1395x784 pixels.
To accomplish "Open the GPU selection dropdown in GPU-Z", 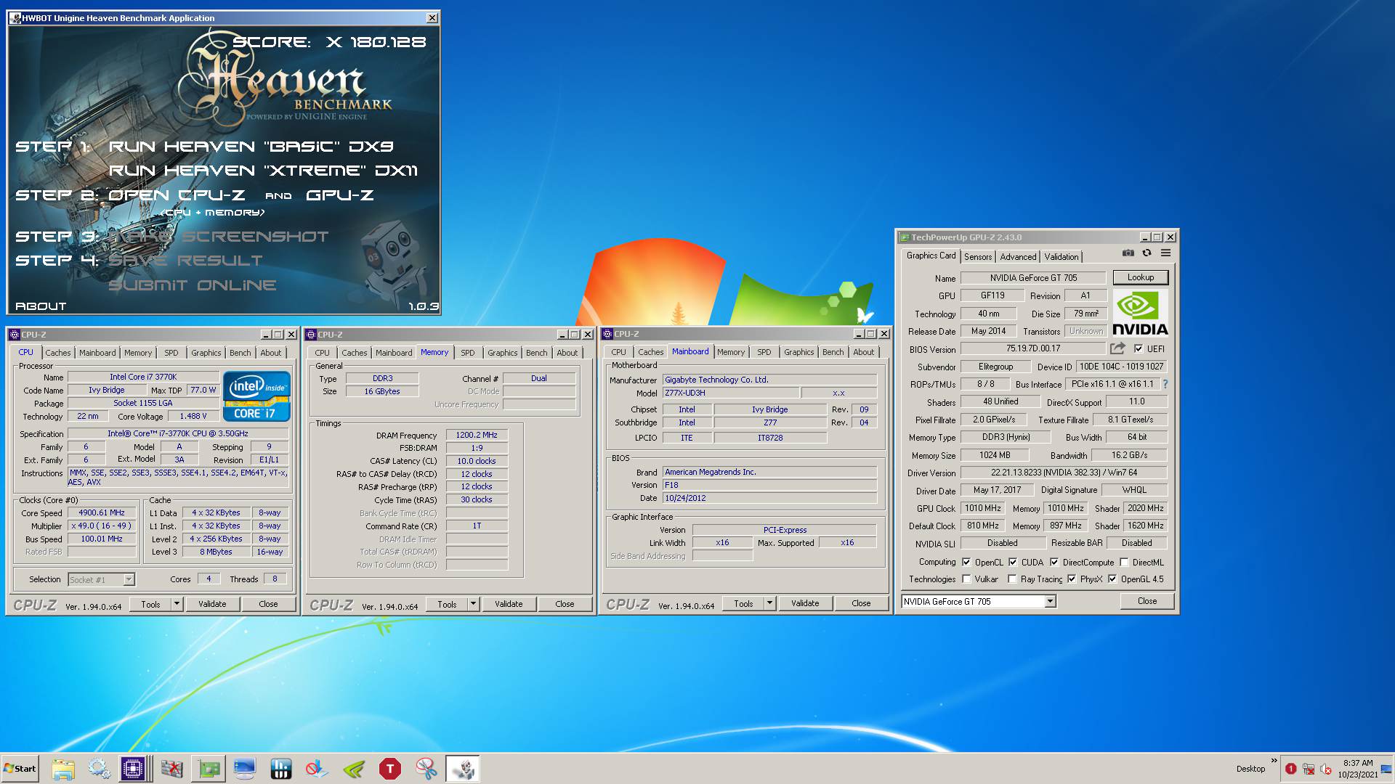I will (1050, 601).
